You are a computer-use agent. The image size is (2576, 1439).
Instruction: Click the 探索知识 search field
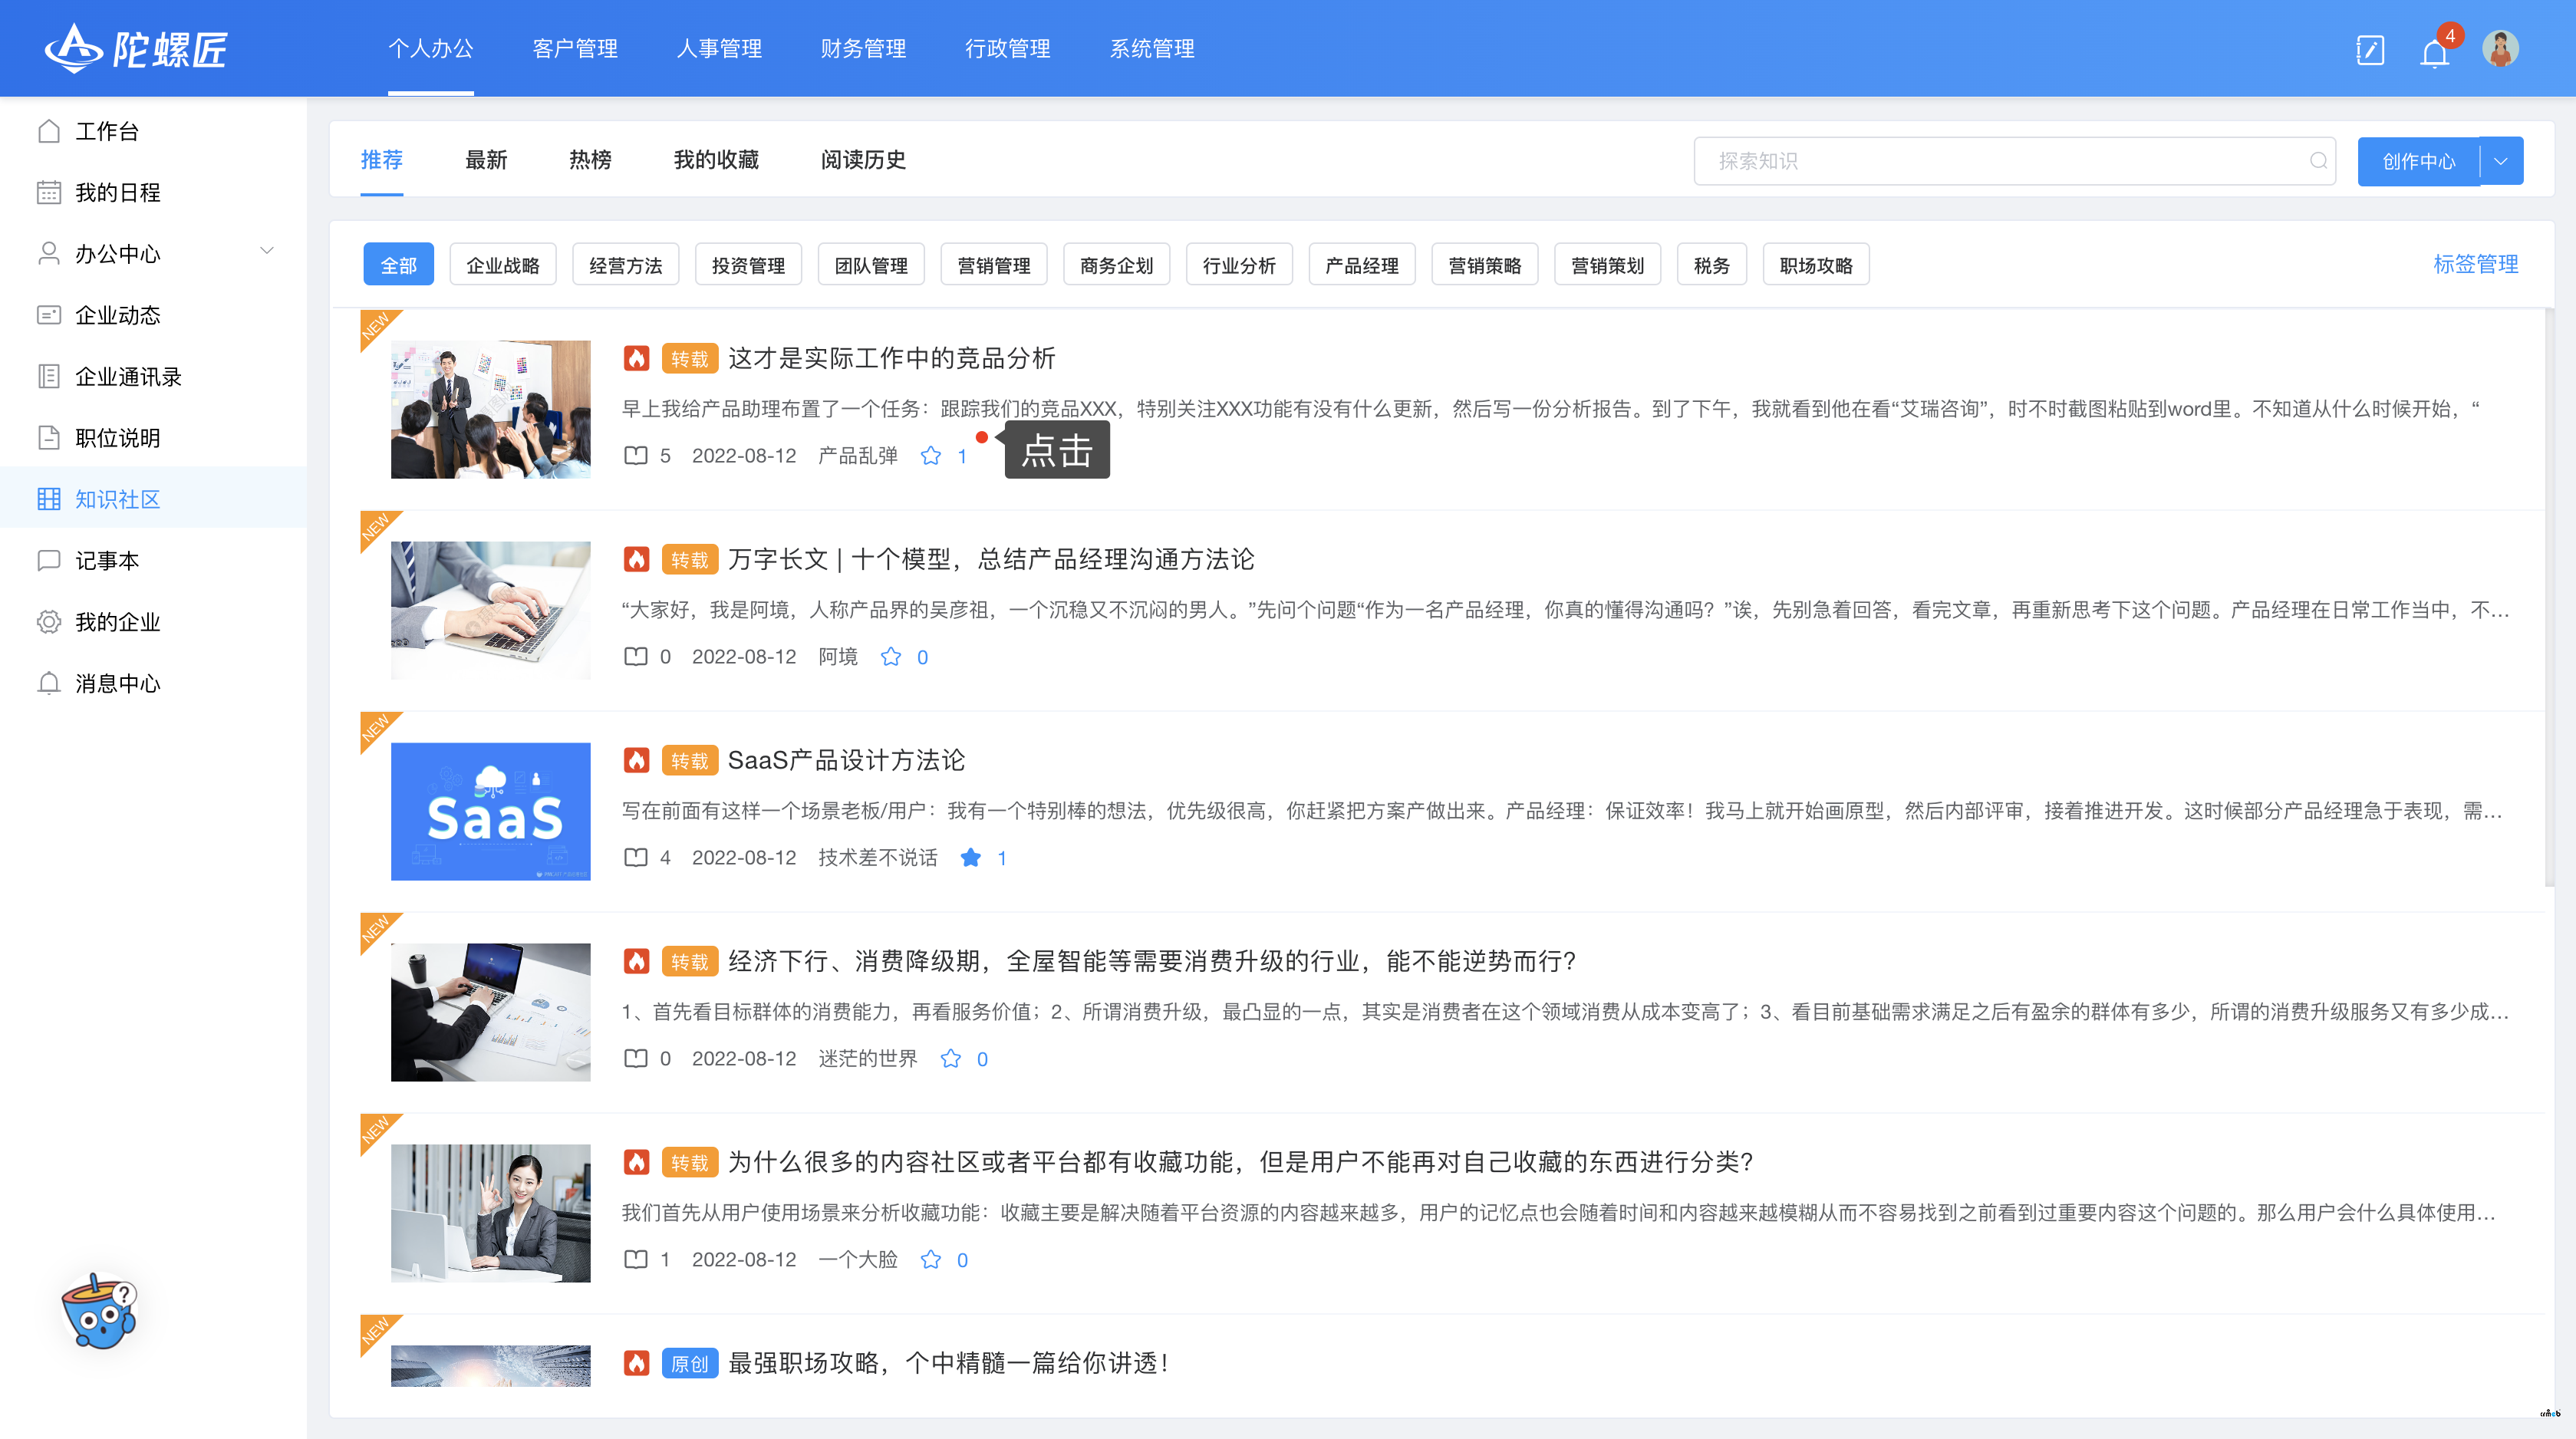2014,161
